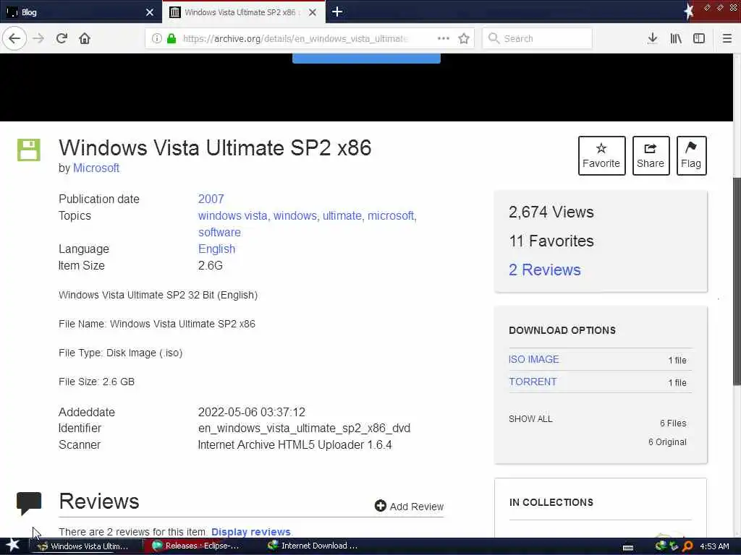Click the green floppy disk software icon
Screen dimensions: 741x555
tap(29, 150)
